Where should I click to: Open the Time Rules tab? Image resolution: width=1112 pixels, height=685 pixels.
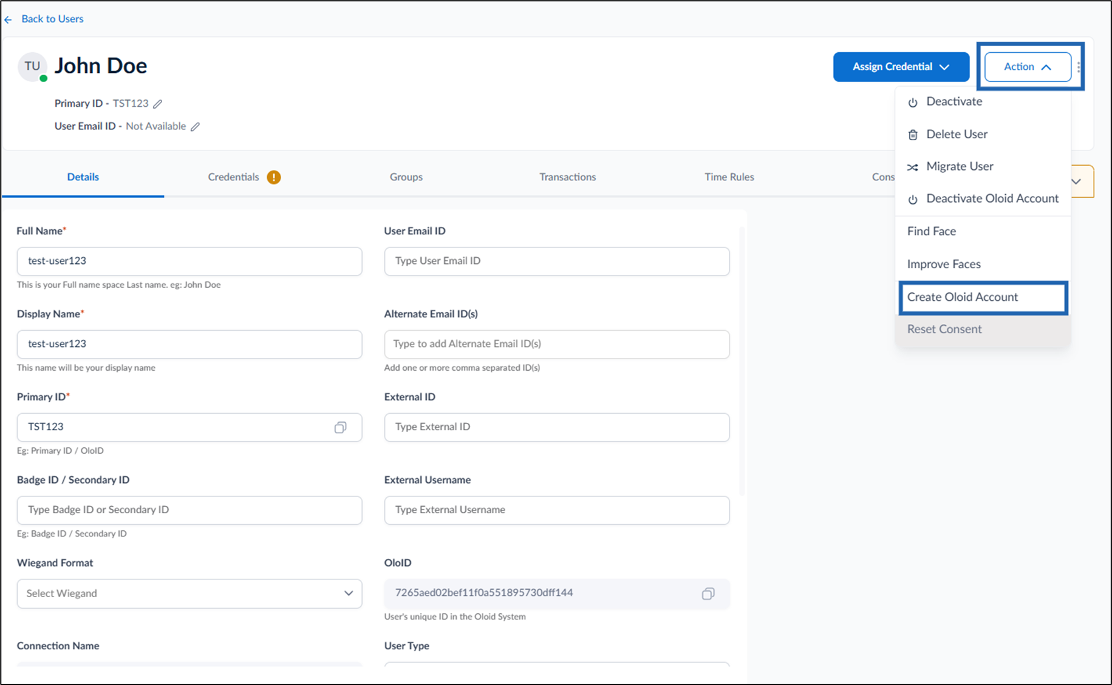click(x=729, y=177)
